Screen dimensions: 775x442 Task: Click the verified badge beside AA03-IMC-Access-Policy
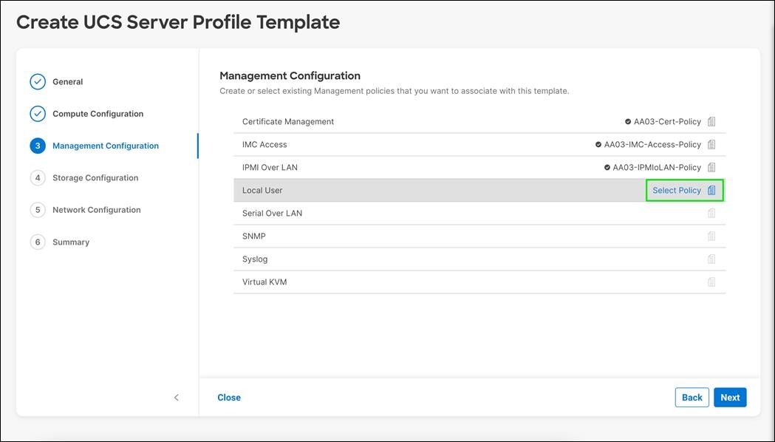coord(599,144)
